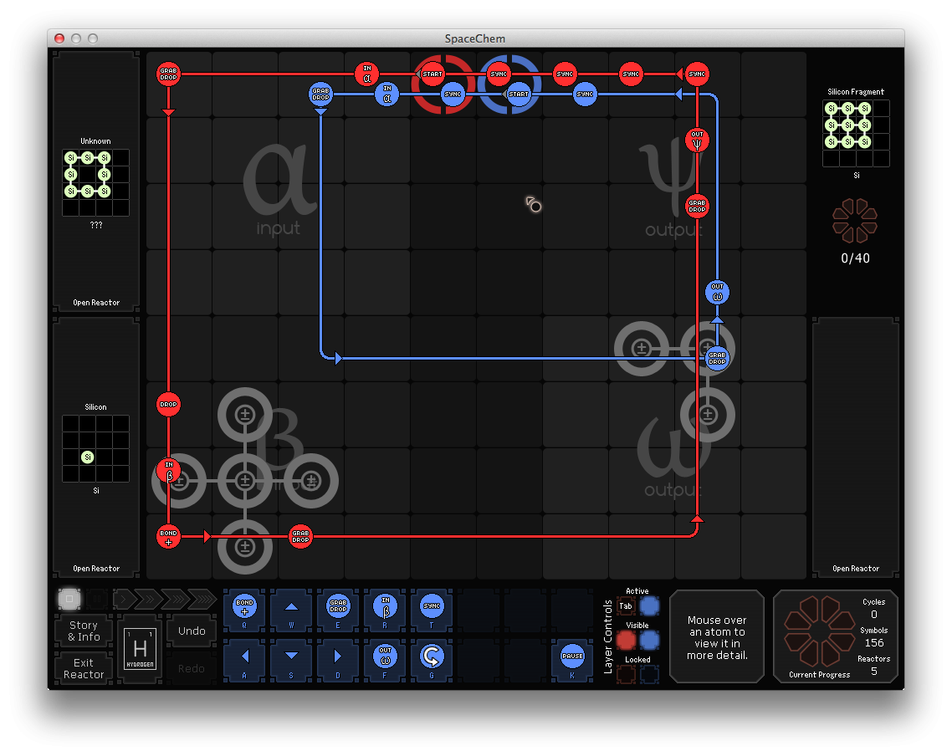The width and height of the screenshot is (952, 756).
Task: Click blue up-arrow below OUT ω
Action: [717, 319]
